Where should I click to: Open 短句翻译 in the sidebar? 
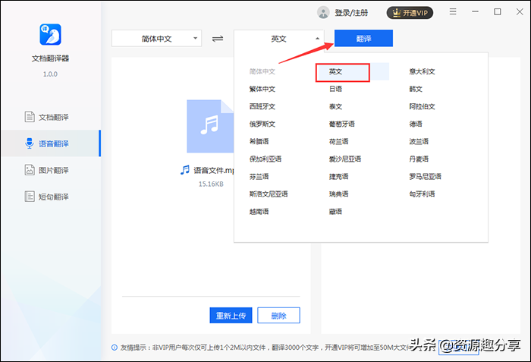click(x=47, y=197)
